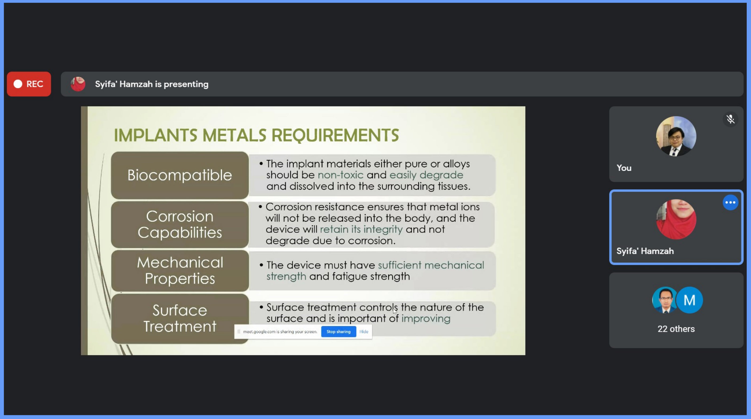Click "Syifa' Hamzah is presenting" banner text
The image size is (751, 419).
152,84
